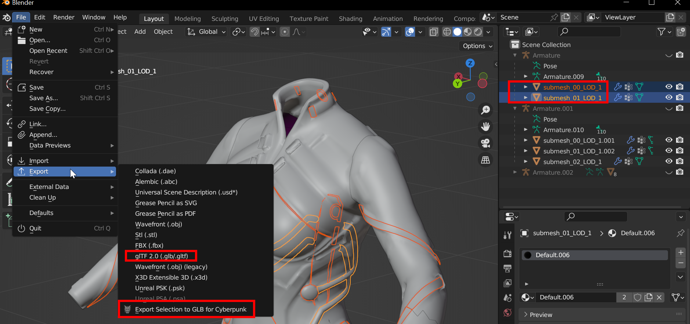Toggle X-ray display in viewport header
The height and width of the screenshot is (324, 690).
pos(434,32)
